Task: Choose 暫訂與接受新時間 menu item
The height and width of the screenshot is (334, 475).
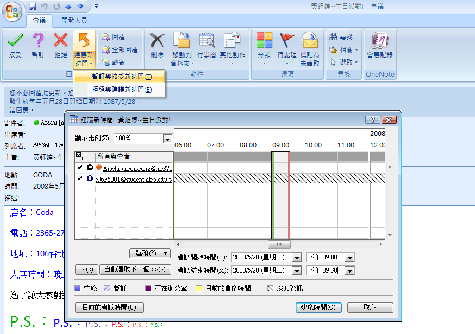Action: tap(120, 77)
